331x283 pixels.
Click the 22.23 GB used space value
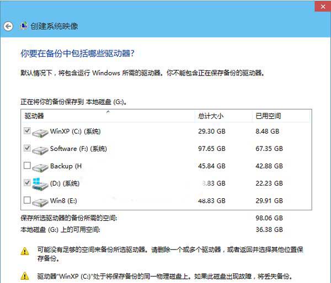coord(269,183)
